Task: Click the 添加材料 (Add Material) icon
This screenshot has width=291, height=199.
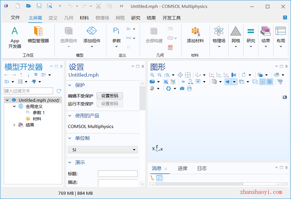Action: pyautogui.click(x=196, y=31)
